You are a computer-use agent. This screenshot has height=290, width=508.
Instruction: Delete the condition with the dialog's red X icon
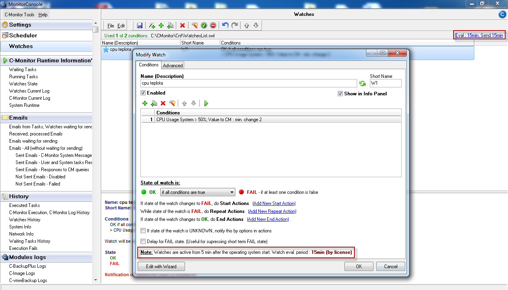(x=163, y=103)
